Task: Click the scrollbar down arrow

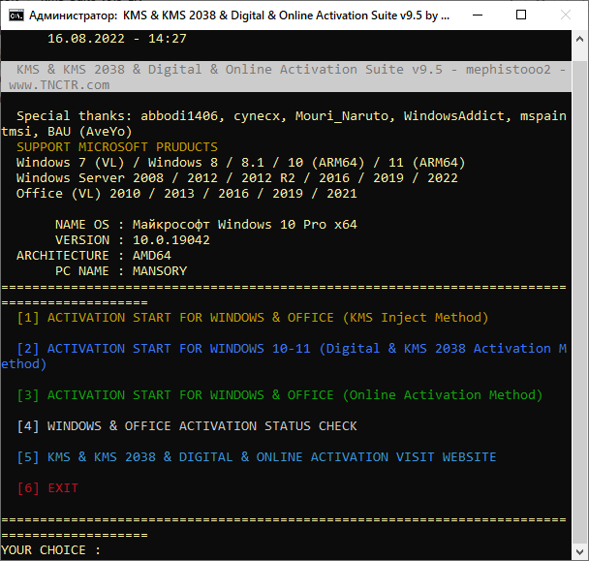Action: [x=577, y=550]
